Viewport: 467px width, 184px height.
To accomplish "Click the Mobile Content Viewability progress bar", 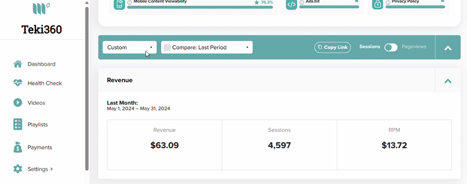I will click(x=200, y=7).
